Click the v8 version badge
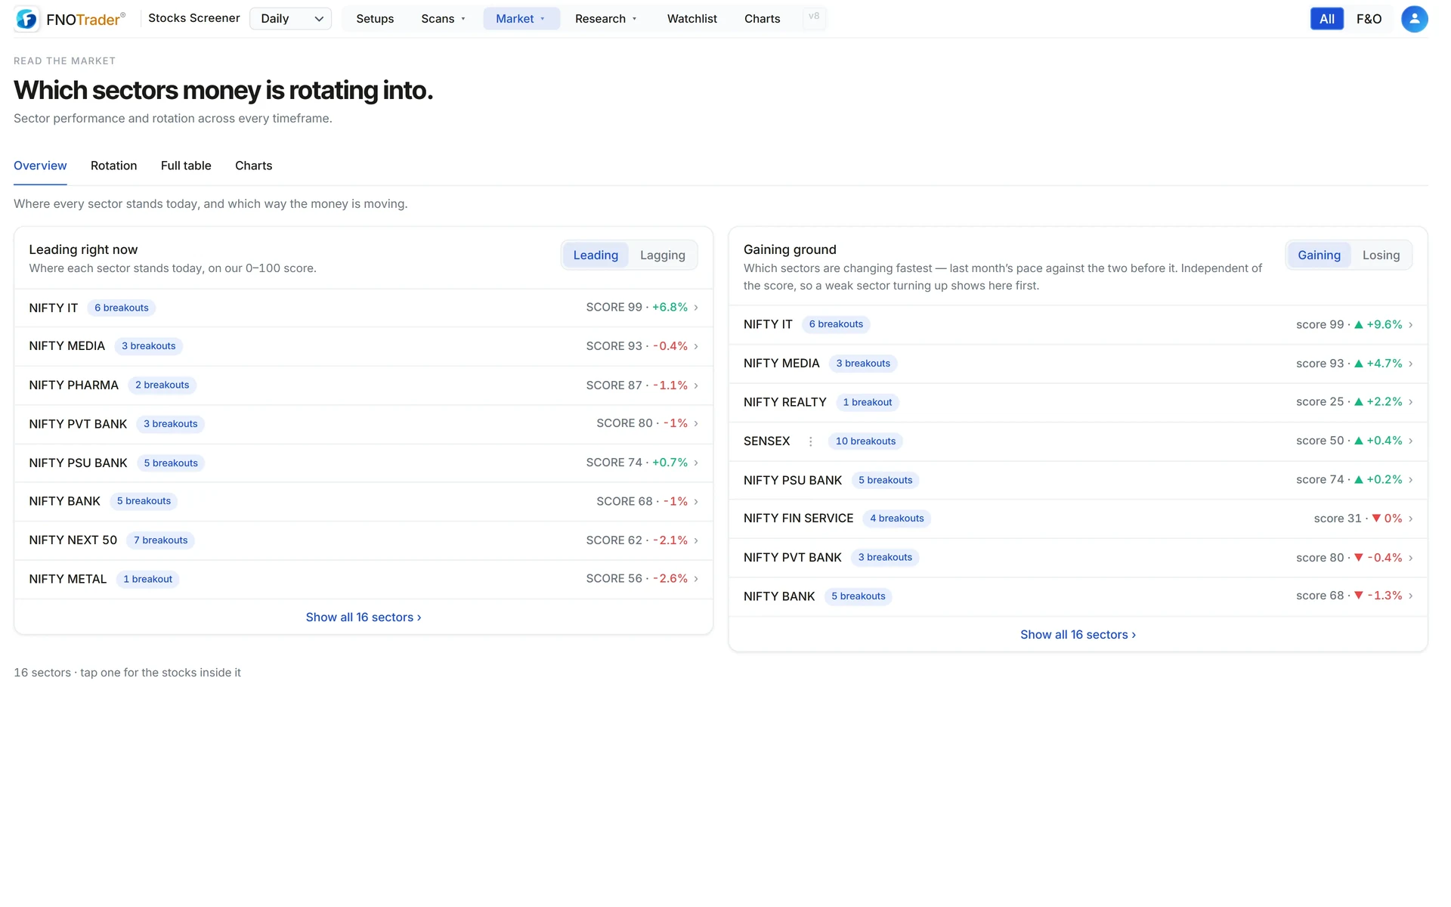This screenshot has height=907, width=1451. point(814,17)
